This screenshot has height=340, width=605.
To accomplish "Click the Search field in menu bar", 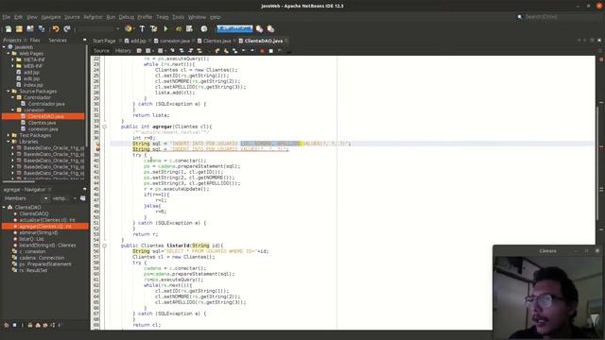I will pyautogui.click(x=558, y=17).
